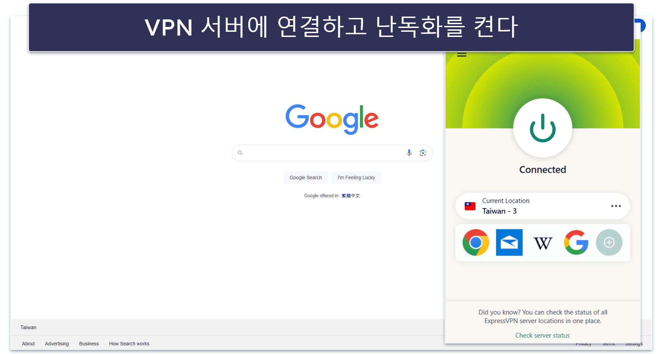Switch Google to 繁體中文

(x=351, y=196)
